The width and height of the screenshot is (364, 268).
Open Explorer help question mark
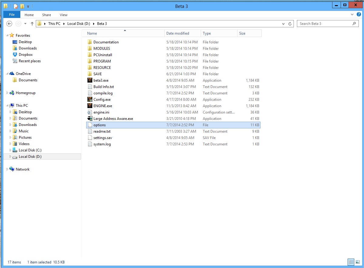359,14
